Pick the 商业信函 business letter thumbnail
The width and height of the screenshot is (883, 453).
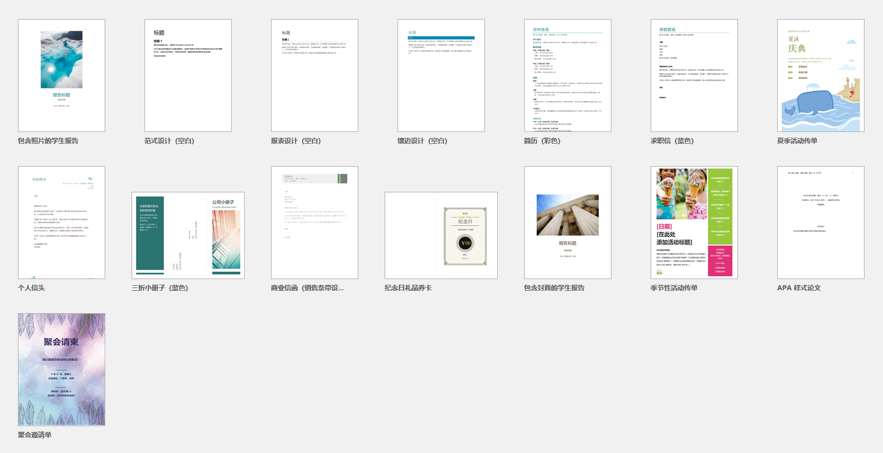coord(315,223)
